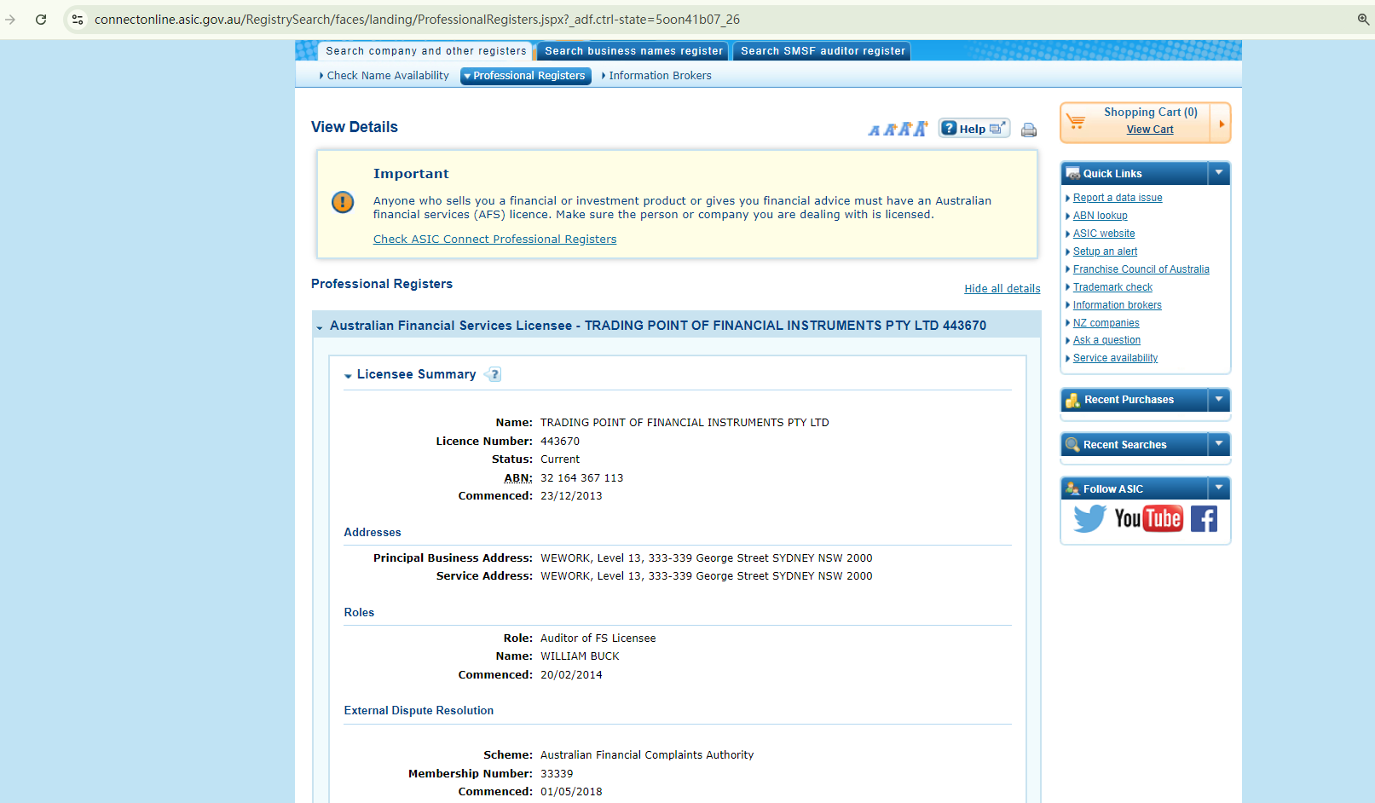Viewport: 1375px width, 803px height.
Task: Click the Important warning exclamation icon
Action: 343,202
